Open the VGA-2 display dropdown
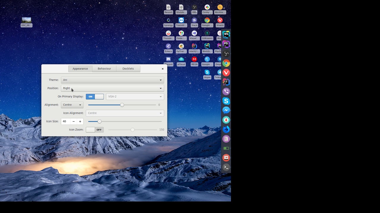This screenshot has width=380, height=213. (x=135, y=96)
